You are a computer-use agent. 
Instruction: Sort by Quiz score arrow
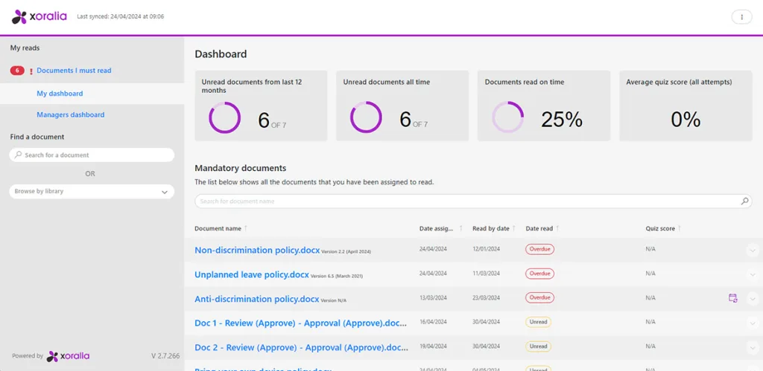coord(680,228)
